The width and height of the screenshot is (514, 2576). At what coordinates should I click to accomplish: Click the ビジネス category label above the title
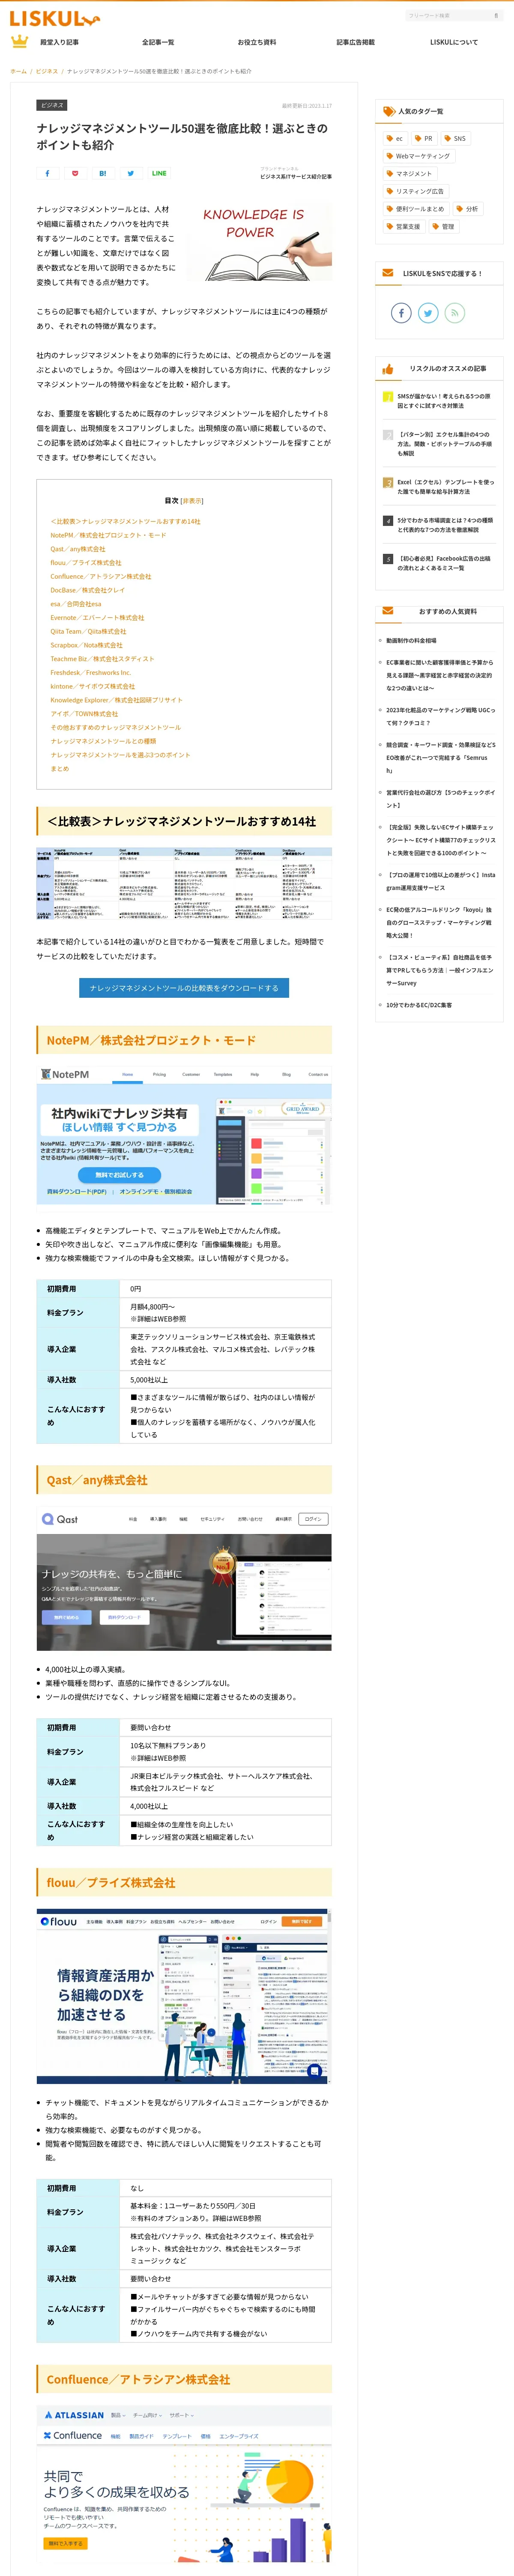click(52, 105)
